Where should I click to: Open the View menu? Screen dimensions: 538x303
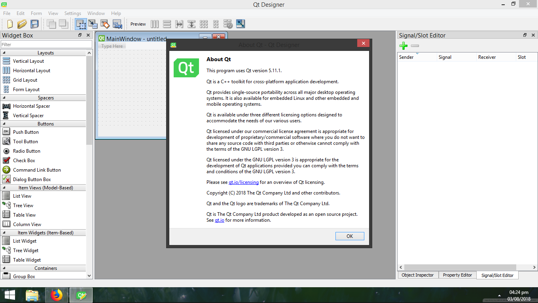click(53, 13)
